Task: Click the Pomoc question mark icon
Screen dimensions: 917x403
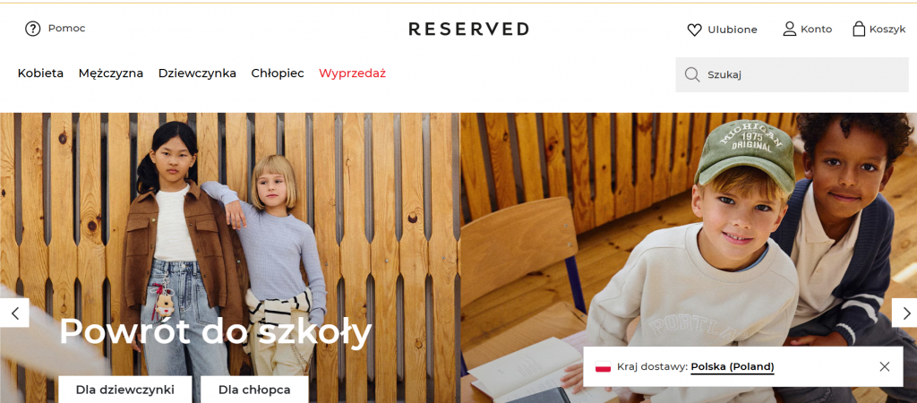Action: (x=33, y=29)
